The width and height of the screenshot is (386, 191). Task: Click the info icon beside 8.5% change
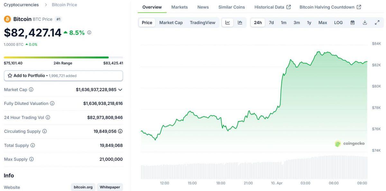point(89,32)
